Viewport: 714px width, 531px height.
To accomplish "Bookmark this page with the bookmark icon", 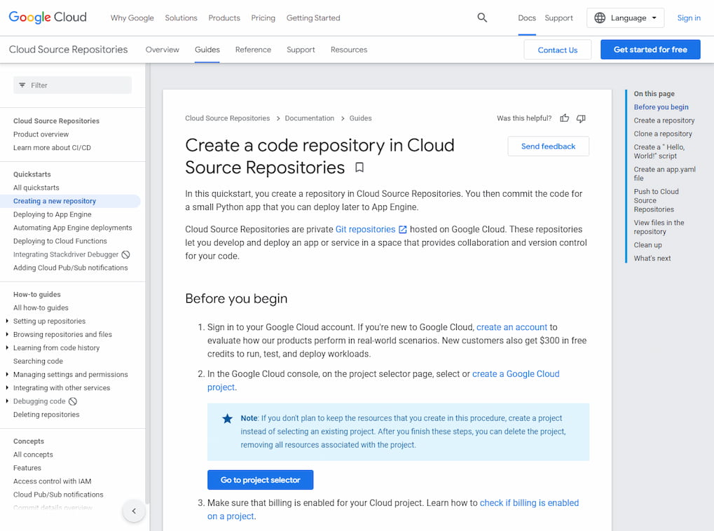I will tap(359, 168).
